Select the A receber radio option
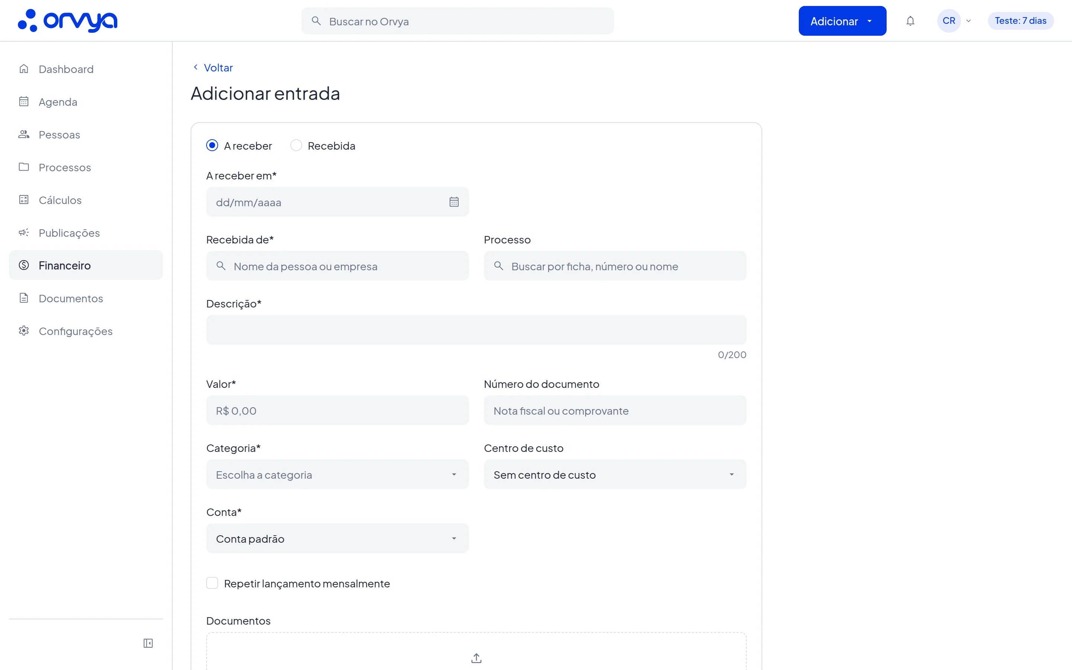Viewport: 1072px width, 670px height. coord(212,145)
